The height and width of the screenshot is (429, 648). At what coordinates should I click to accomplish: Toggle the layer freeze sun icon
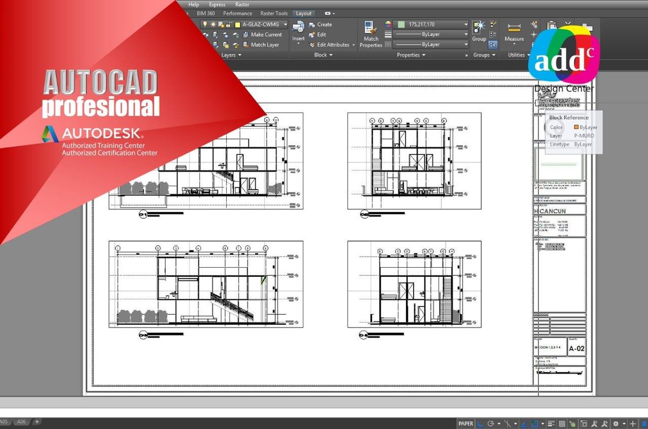click(x=213, y=24)
